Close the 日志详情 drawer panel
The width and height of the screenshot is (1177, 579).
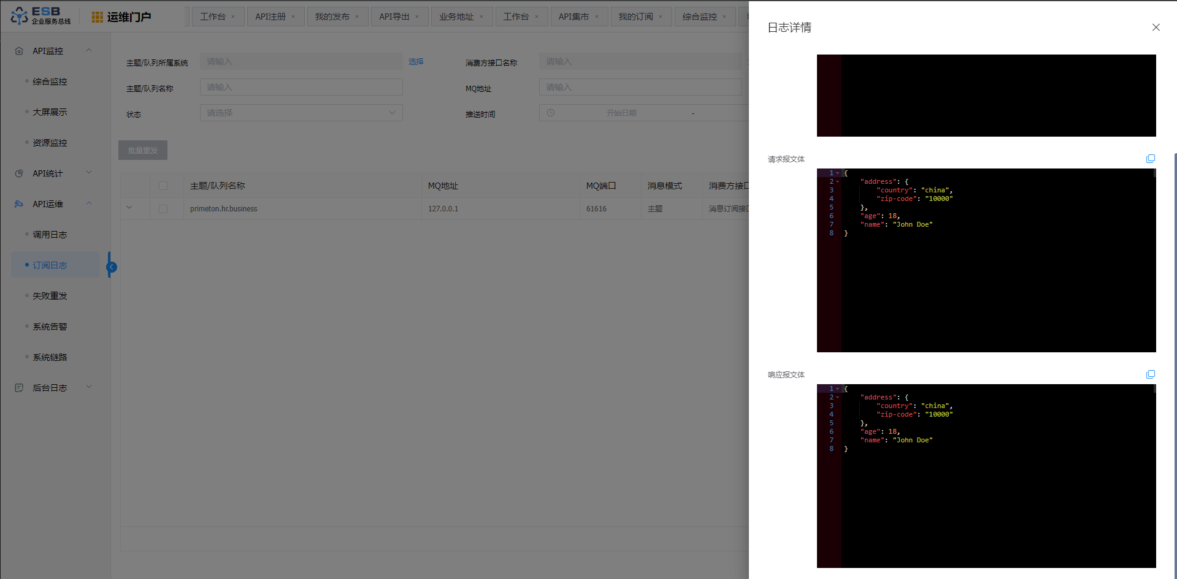point(1156,28)
